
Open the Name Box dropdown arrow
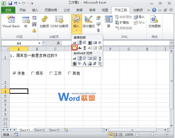(x=40, y=43)
